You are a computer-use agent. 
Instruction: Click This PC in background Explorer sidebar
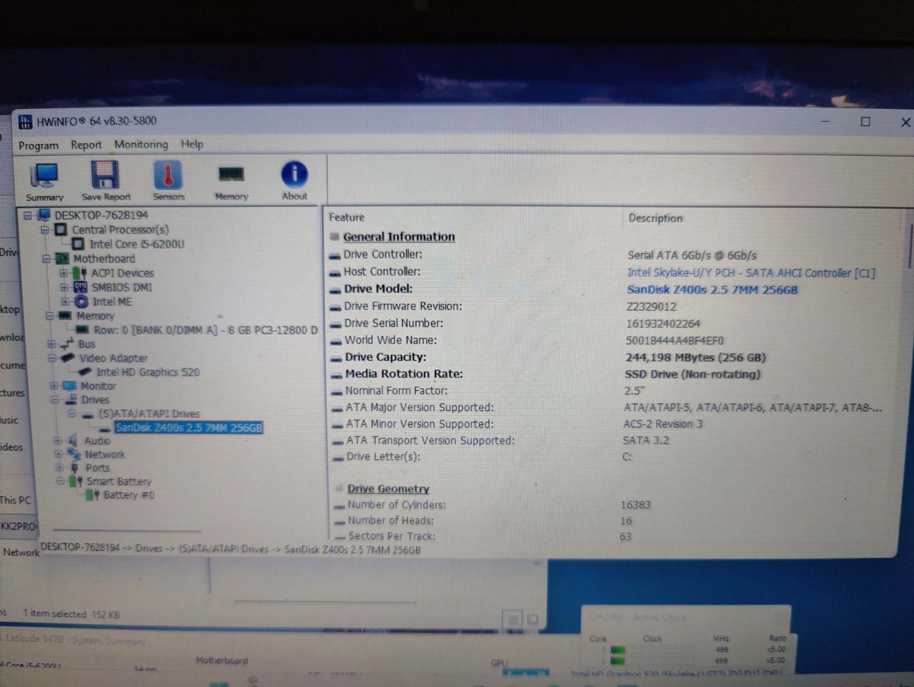tap(15, 500)
